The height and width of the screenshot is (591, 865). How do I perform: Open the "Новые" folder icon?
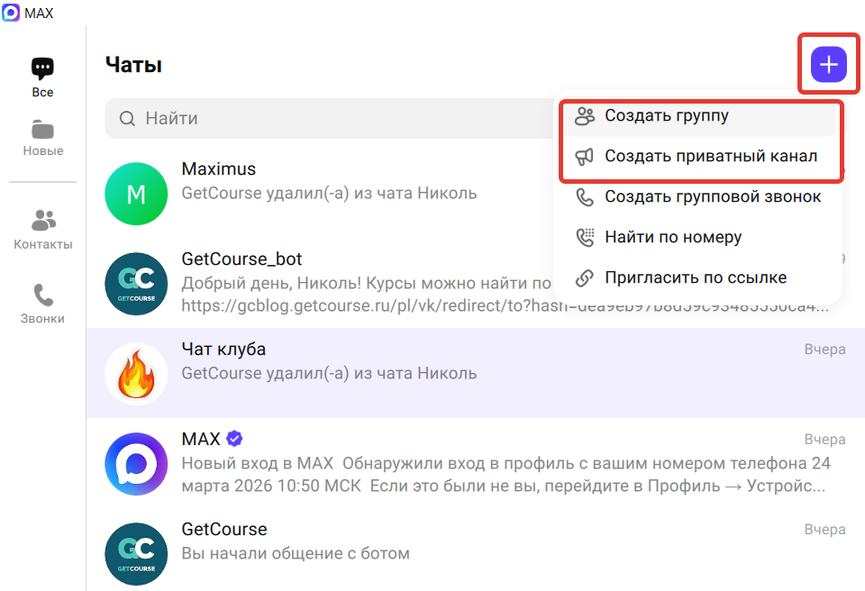[42, 128]
